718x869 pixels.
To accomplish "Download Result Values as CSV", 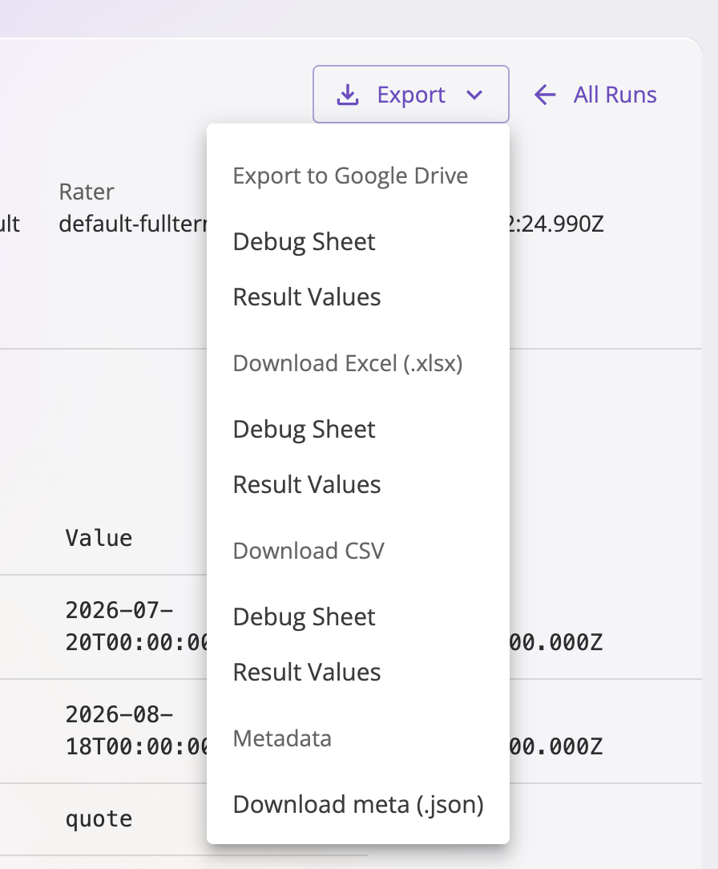I will pyautogui.click(x=358, y=673).
